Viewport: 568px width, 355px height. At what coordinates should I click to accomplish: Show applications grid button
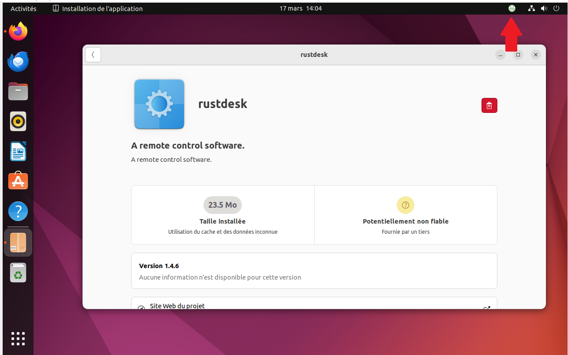point(18,338)
